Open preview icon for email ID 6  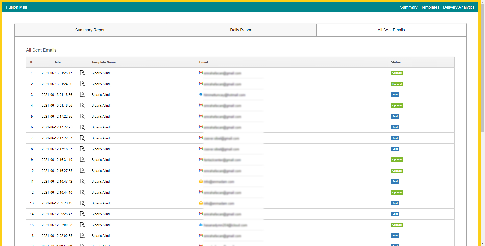[x=82, y=127]
